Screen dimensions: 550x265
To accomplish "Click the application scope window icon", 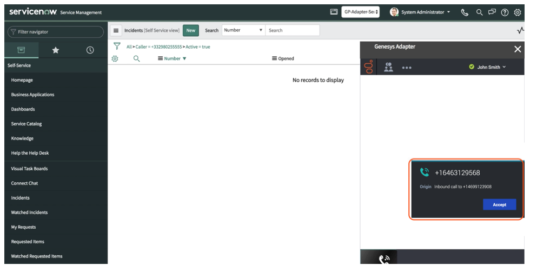I will pyautogui.click(x=334, y=12).
